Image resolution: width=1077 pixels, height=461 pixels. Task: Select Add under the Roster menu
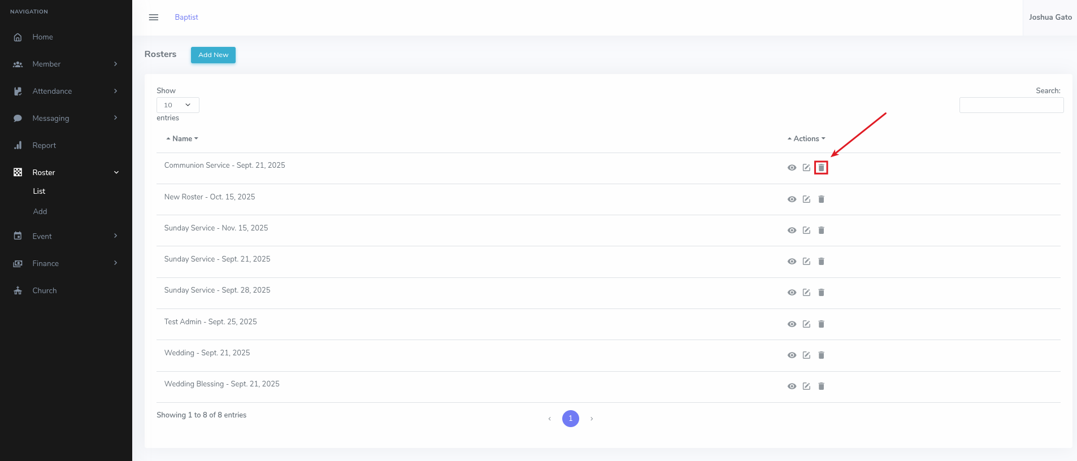click(x=40, y=211)
